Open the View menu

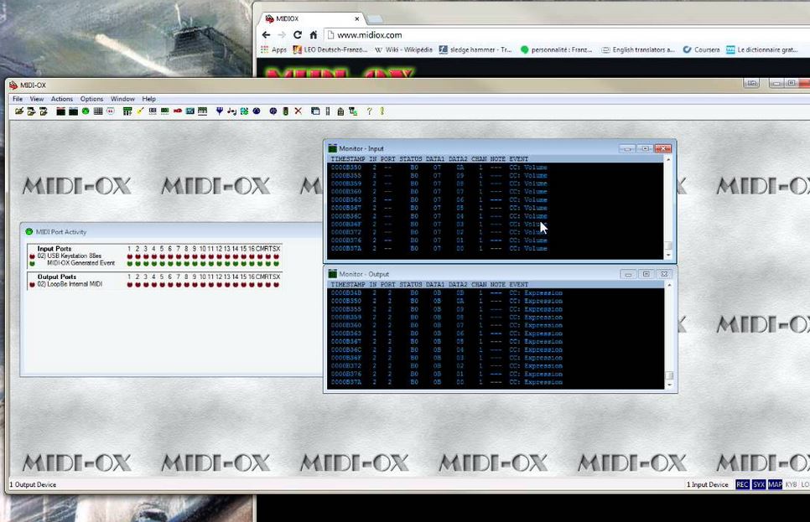[37, 99]
